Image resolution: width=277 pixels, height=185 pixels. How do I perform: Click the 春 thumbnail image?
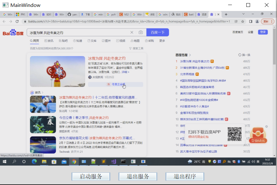pyautogui.click(x=43, y=124)
